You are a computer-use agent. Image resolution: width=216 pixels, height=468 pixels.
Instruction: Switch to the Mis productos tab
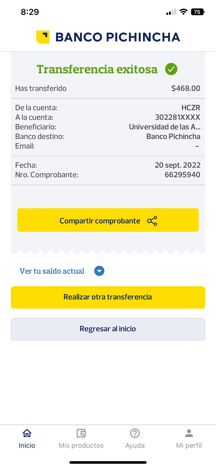click(81, 445)
